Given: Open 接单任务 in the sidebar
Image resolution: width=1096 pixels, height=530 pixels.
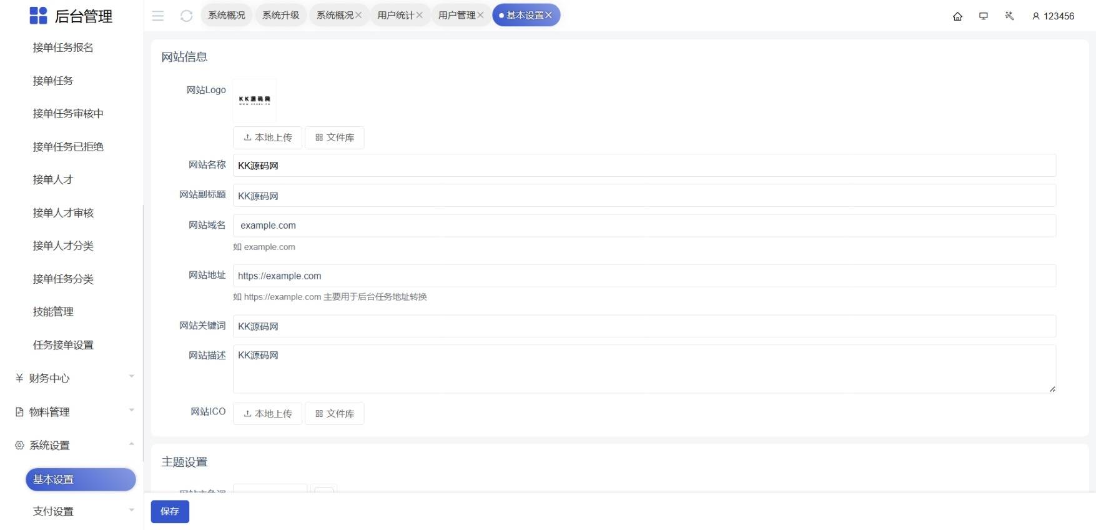Looking at the screenshot, I should click(53, 81).
